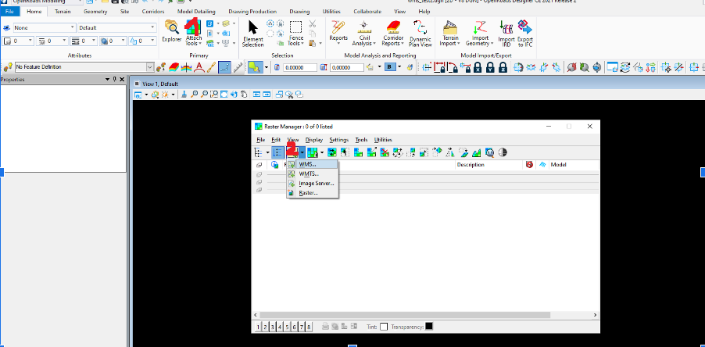
Task: Click the Z axis lock icon
Action: pos(503,67)
